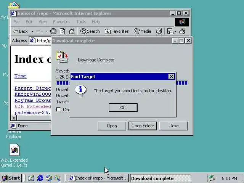Image resolution: width=244 pixels, height=183 pixels.
Task: Click the fourth quick launch search icon
Action: pyautogui.click(x=58, y=178)
